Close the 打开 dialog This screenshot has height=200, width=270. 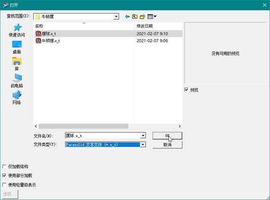coord(265,5)
